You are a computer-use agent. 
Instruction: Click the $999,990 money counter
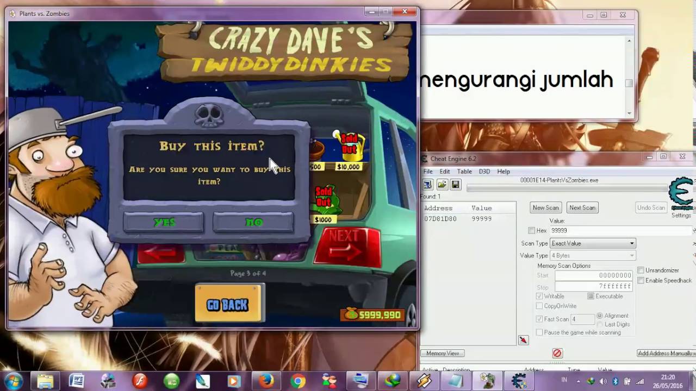[372, 314]
